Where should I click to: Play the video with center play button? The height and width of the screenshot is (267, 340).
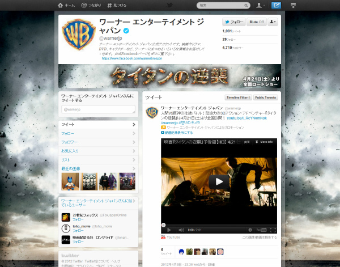tap(219, 182)
